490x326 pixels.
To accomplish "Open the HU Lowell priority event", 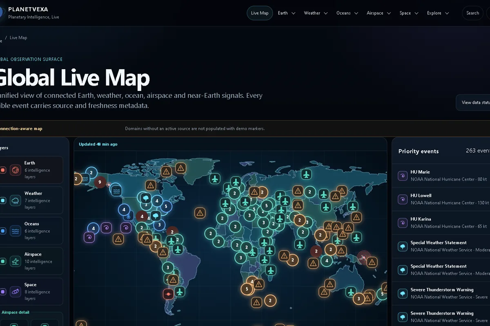I will click(441, 199).
